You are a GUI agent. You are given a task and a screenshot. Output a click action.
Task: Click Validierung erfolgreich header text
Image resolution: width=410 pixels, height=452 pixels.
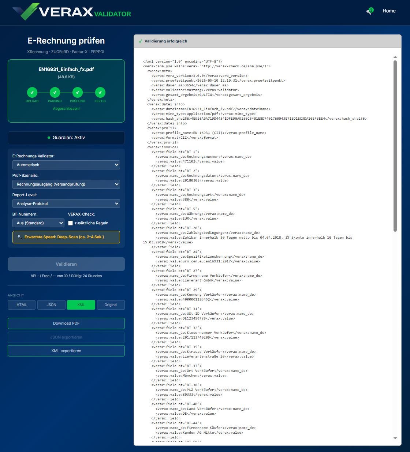coord(166,41)
